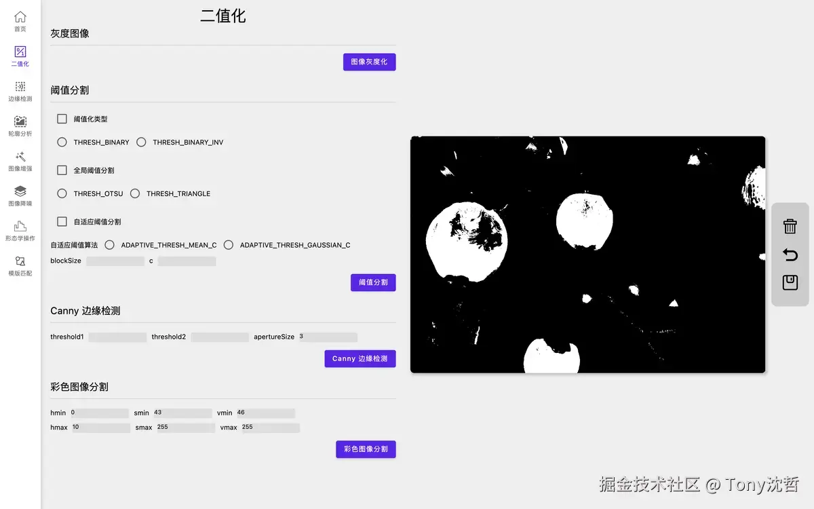
Task: Open the 形态学操作 morphology operations panel
Action: click(x=20, y=229)
